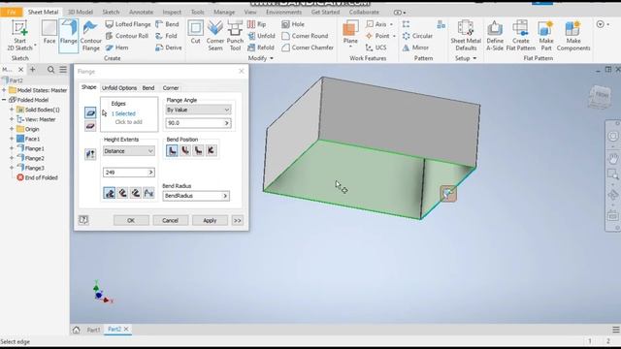Select the Refold tool
The width and height of the screenshot is (621, 349).
point(261,48)
